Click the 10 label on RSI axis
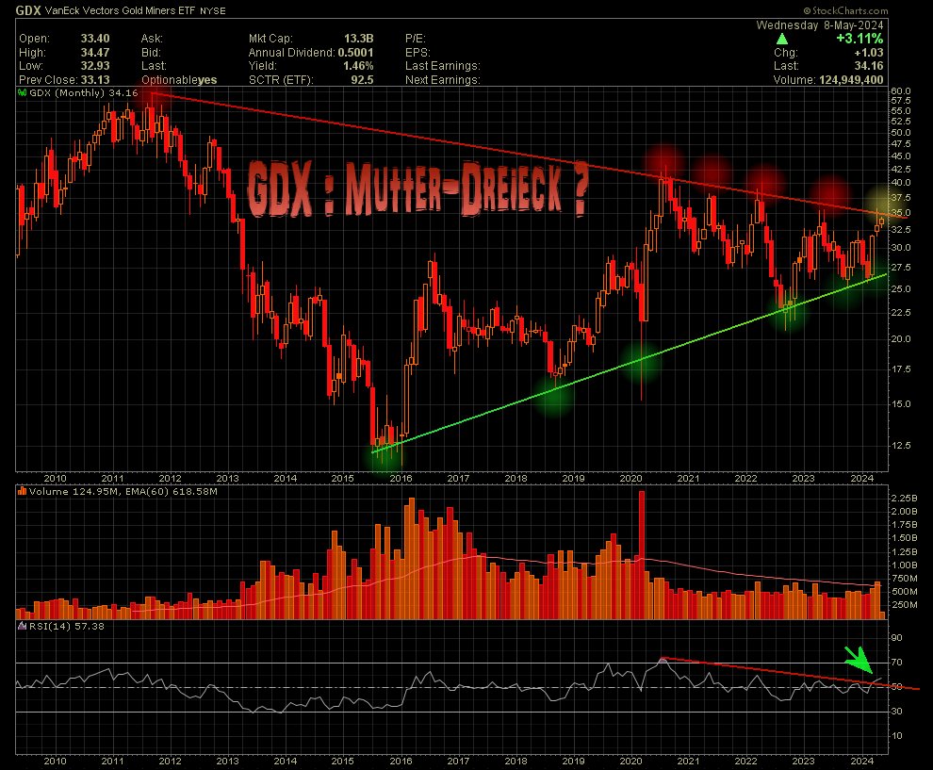This screenshot has width=933, height=770. pos(896,735)
